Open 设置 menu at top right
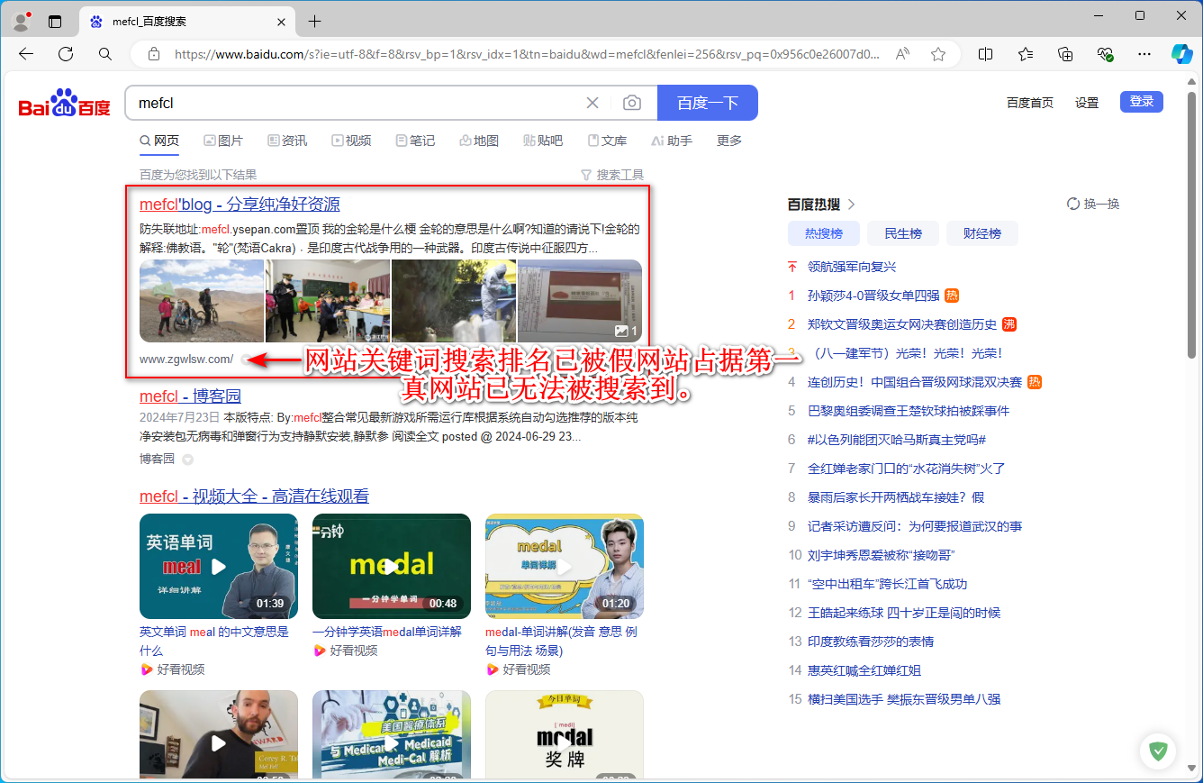The height and width of the screenshot is (783, 1203). 1087,103
